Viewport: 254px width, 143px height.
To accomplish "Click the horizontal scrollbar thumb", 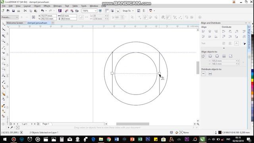I will tap(133, 124).
